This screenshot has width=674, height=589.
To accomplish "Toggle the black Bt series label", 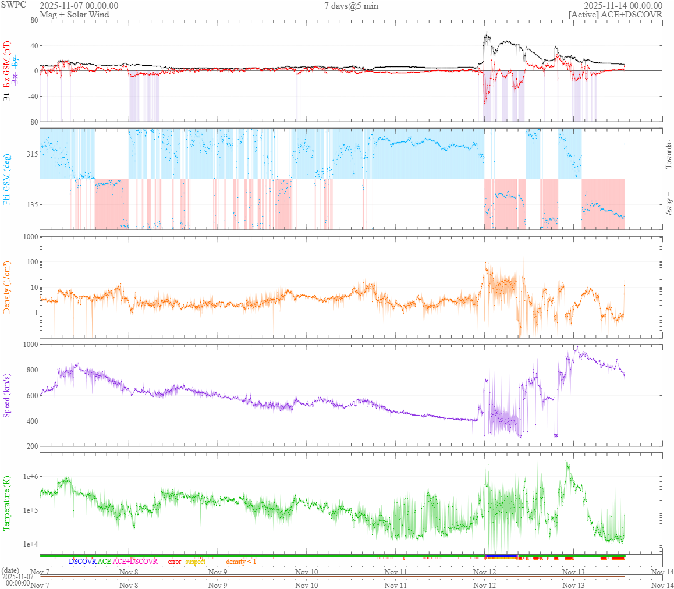I will [7, 97].
